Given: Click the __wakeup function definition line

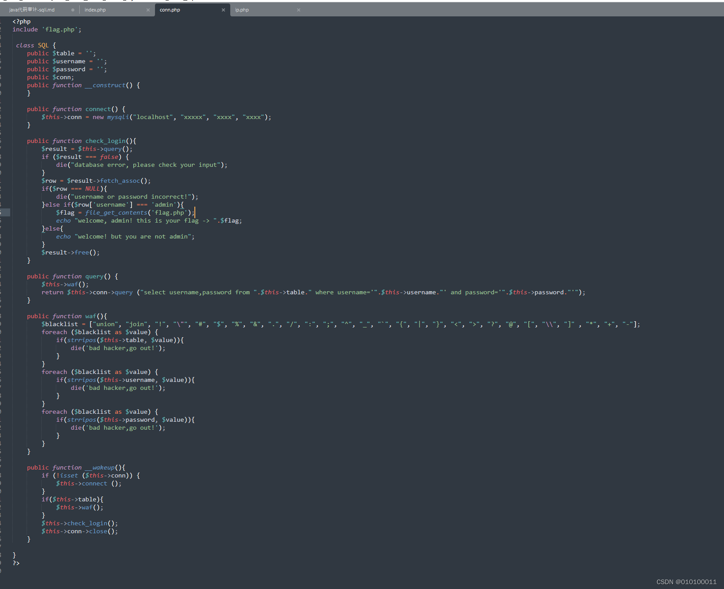Looking at the screenshot, I should coord(76,467).
